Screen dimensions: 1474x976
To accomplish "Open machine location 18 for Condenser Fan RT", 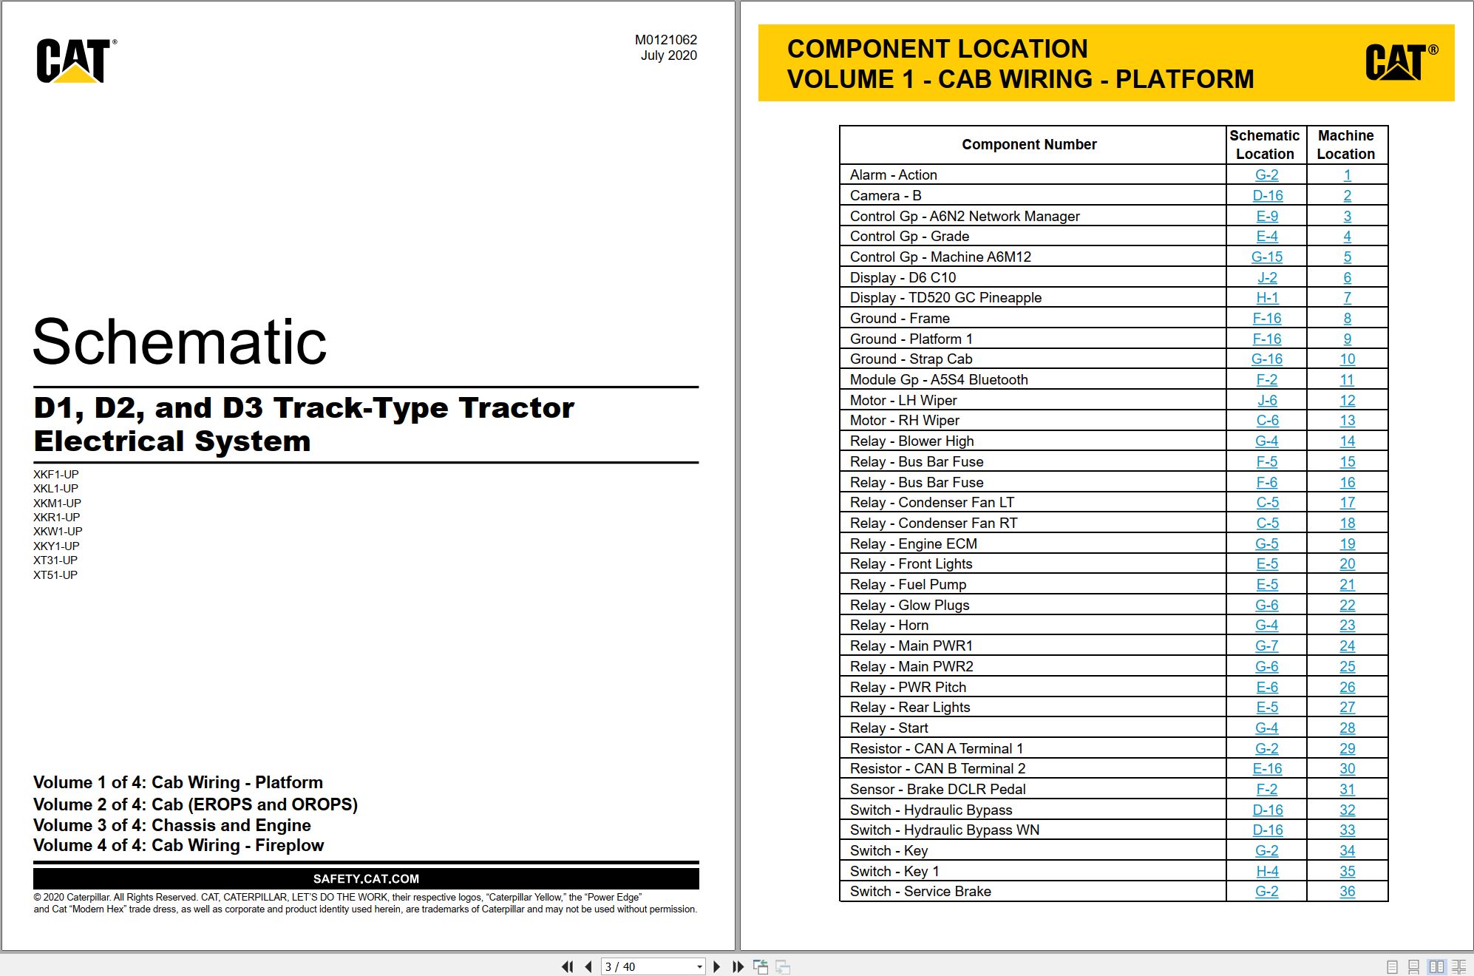I will (1347, 523).
